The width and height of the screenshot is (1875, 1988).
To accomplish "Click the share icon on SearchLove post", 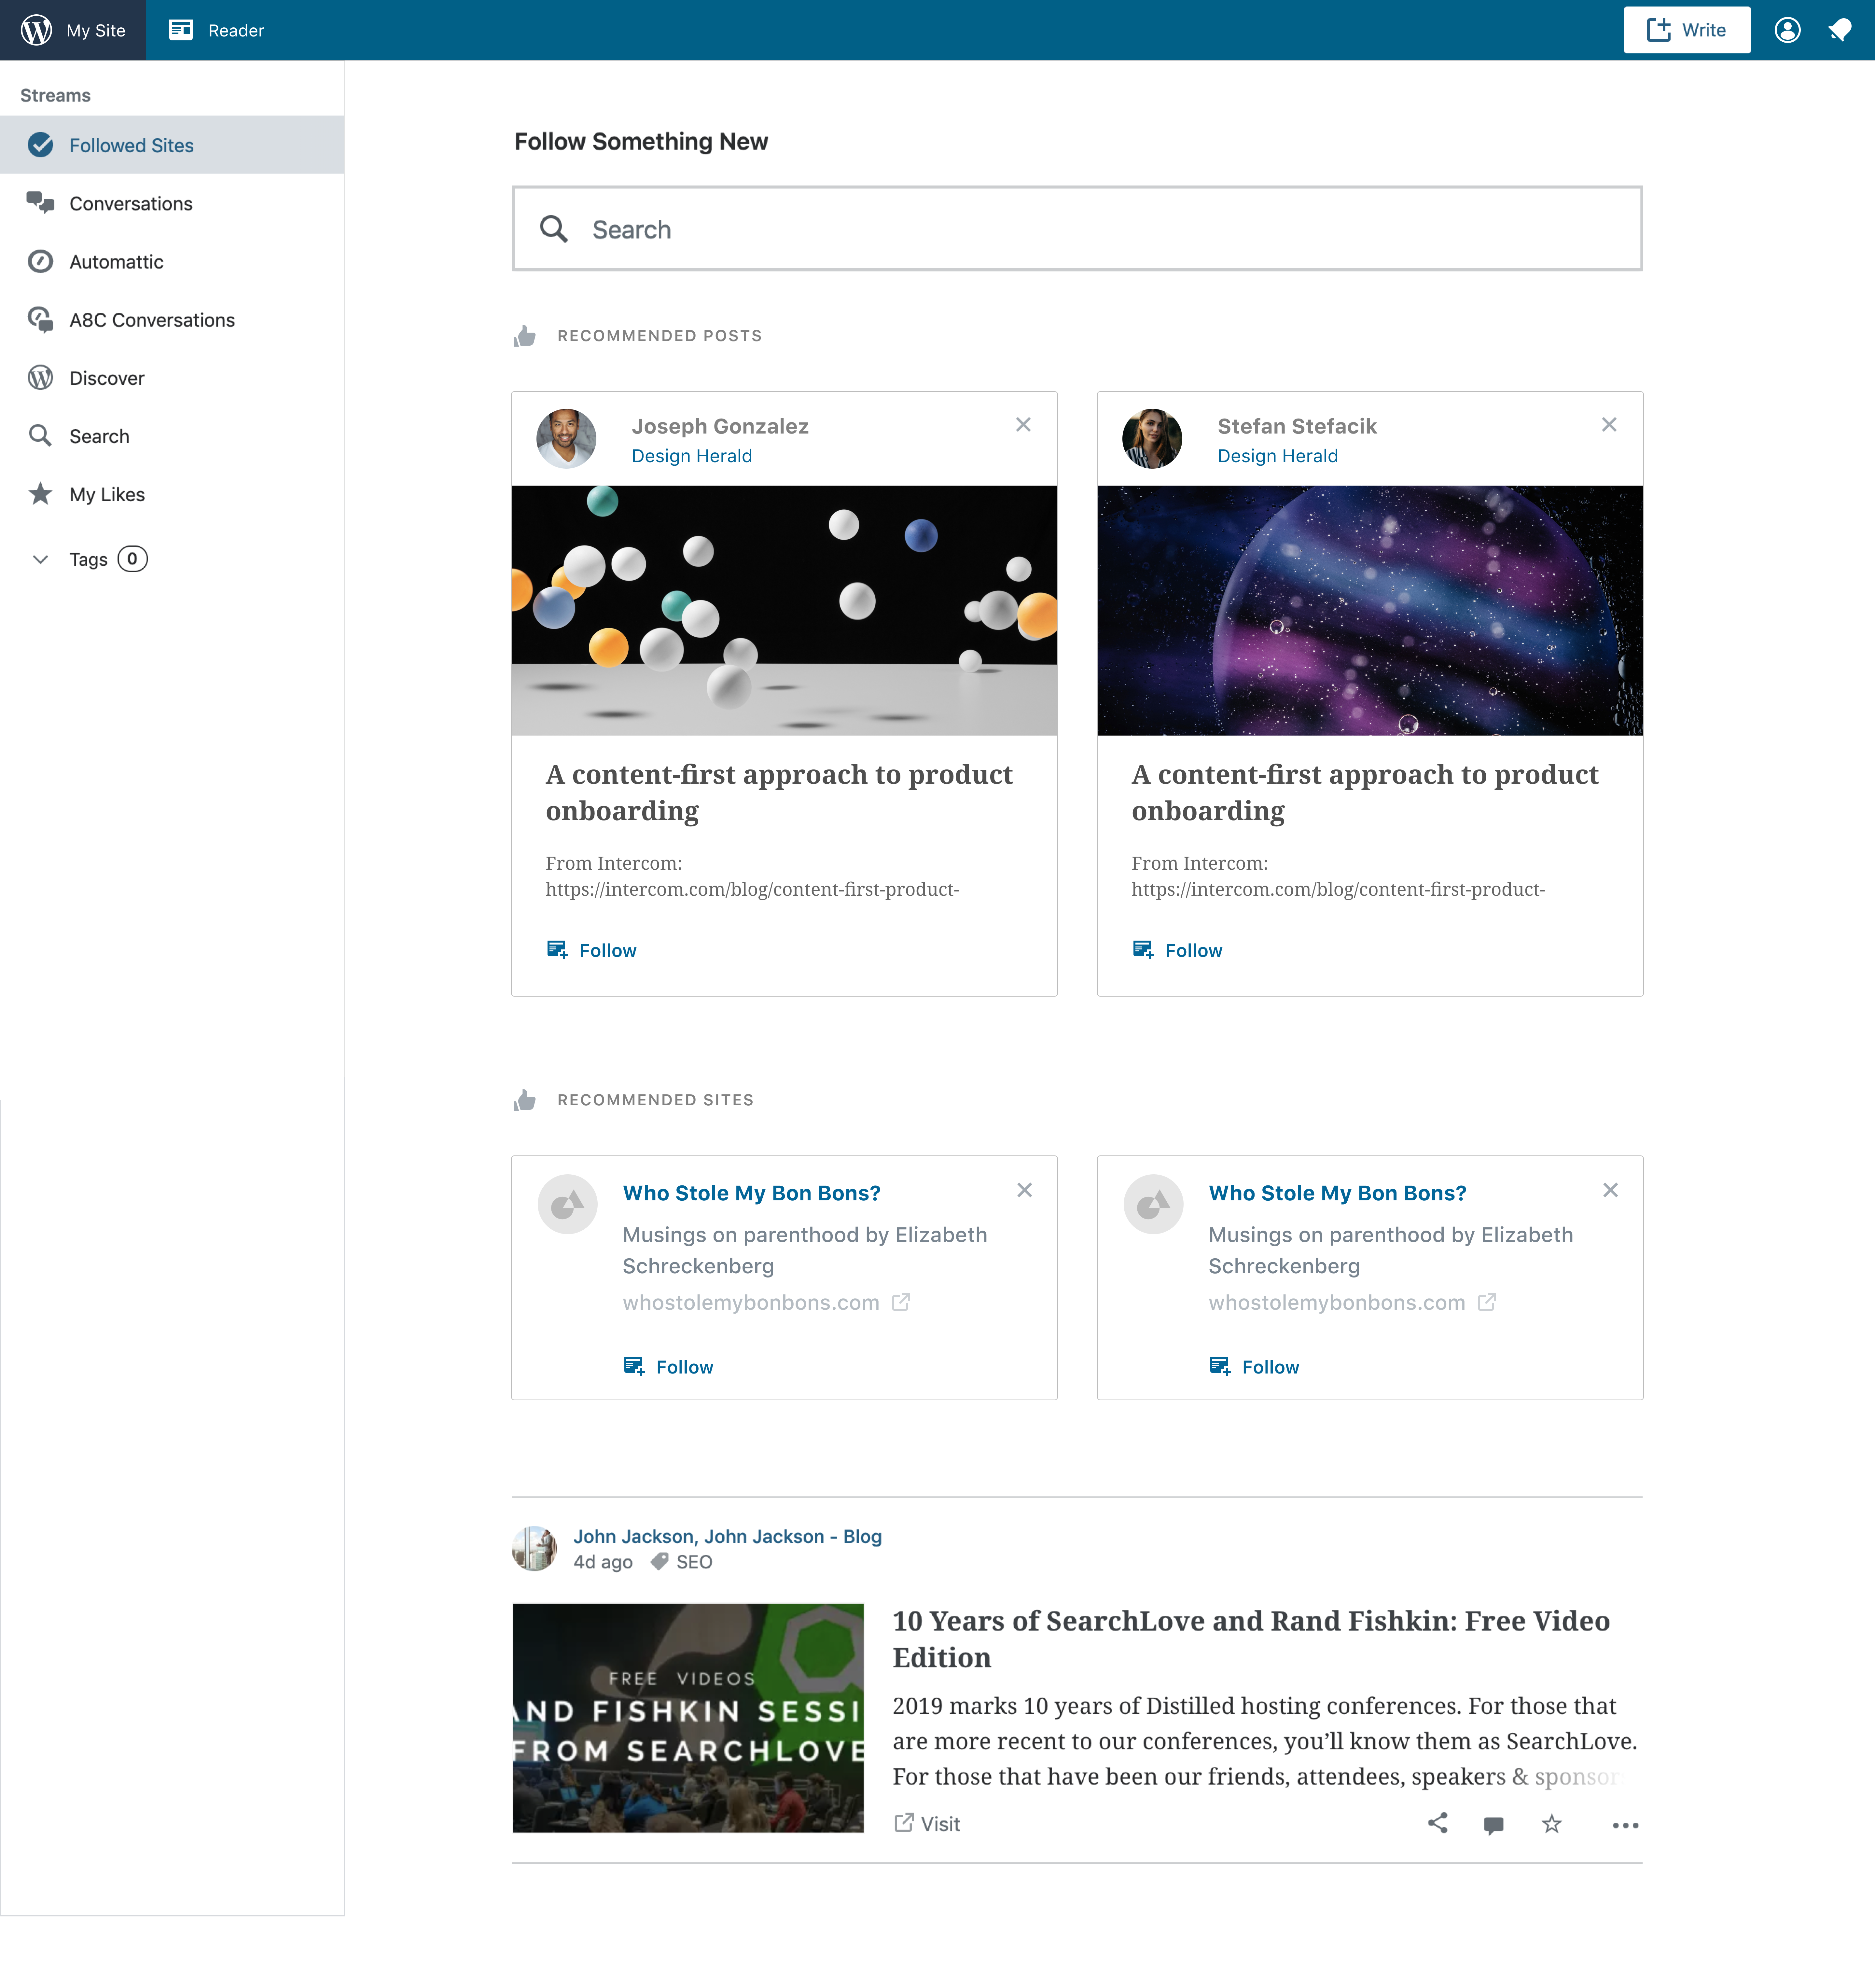I will pyautogui.click(x=1437, y=1823).
